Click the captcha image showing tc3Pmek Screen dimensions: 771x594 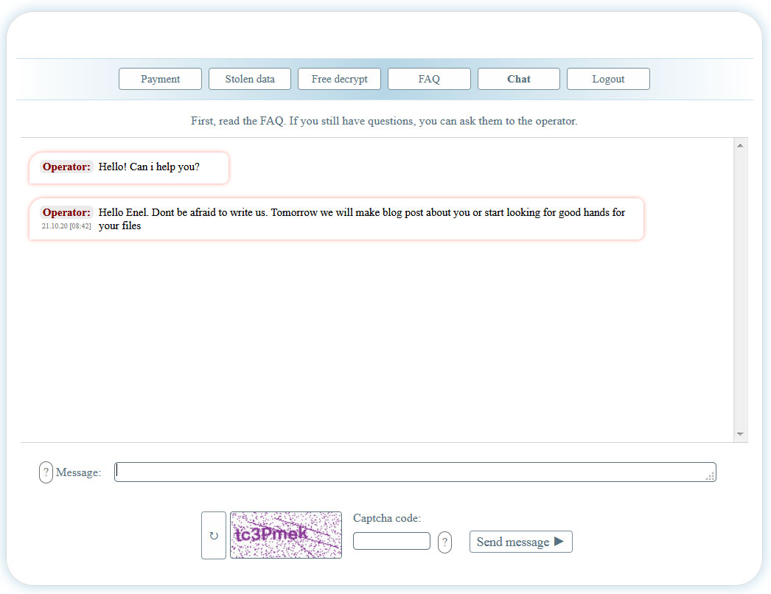(286, 535)
